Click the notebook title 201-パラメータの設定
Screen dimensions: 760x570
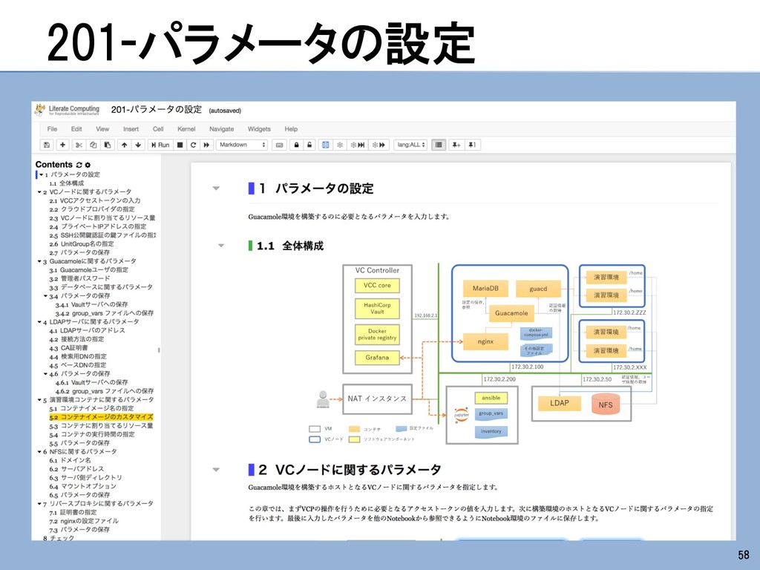click(x=156, y=110)
